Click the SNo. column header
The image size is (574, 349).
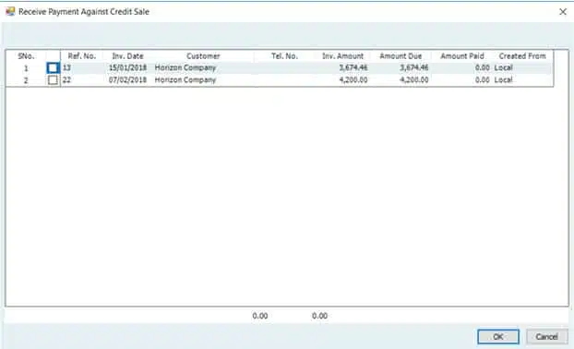26,56
